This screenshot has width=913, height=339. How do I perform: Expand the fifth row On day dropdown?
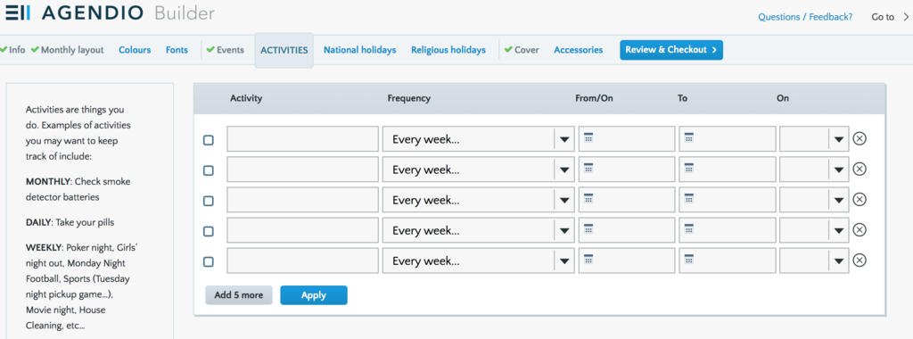(x=814, y=260)
